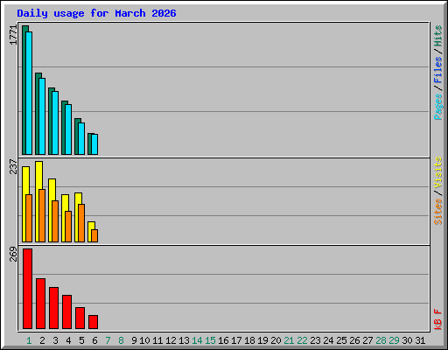Click the 'Files' legend label
The height and width of the screenshot is (350, 448).
[x=437, y=70]
